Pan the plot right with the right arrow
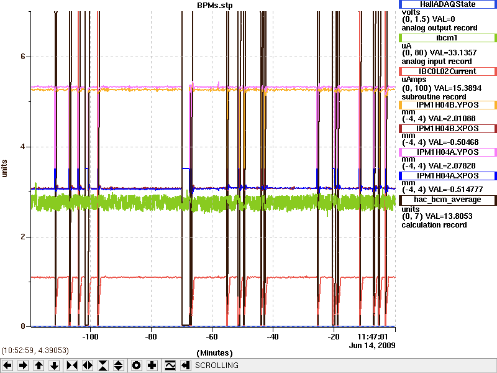 pos(23,366)
